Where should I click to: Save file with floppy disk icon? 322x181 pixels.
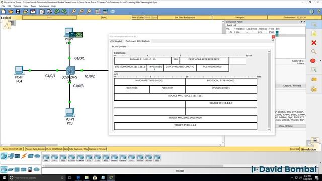click(x=18, y=11)
